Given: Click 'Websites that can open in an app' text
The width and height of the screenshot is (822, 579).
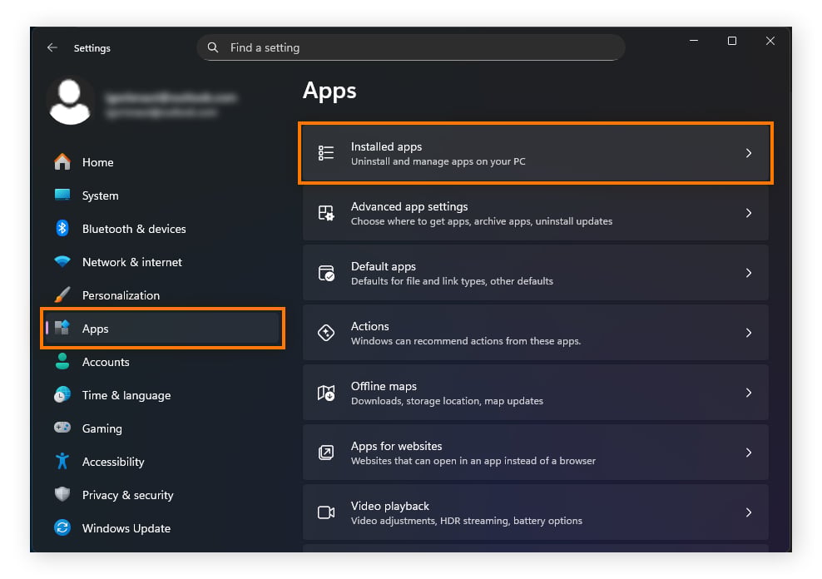Looking at the screenshot, I should pyautogui.click(x=426, y=461).
